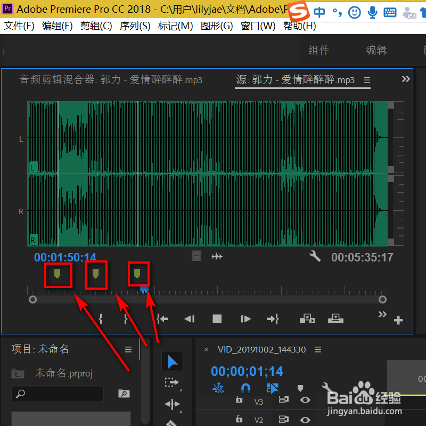426x426 pixels.
Task: Toggle V2 sync lock
Action: (283, 419)
